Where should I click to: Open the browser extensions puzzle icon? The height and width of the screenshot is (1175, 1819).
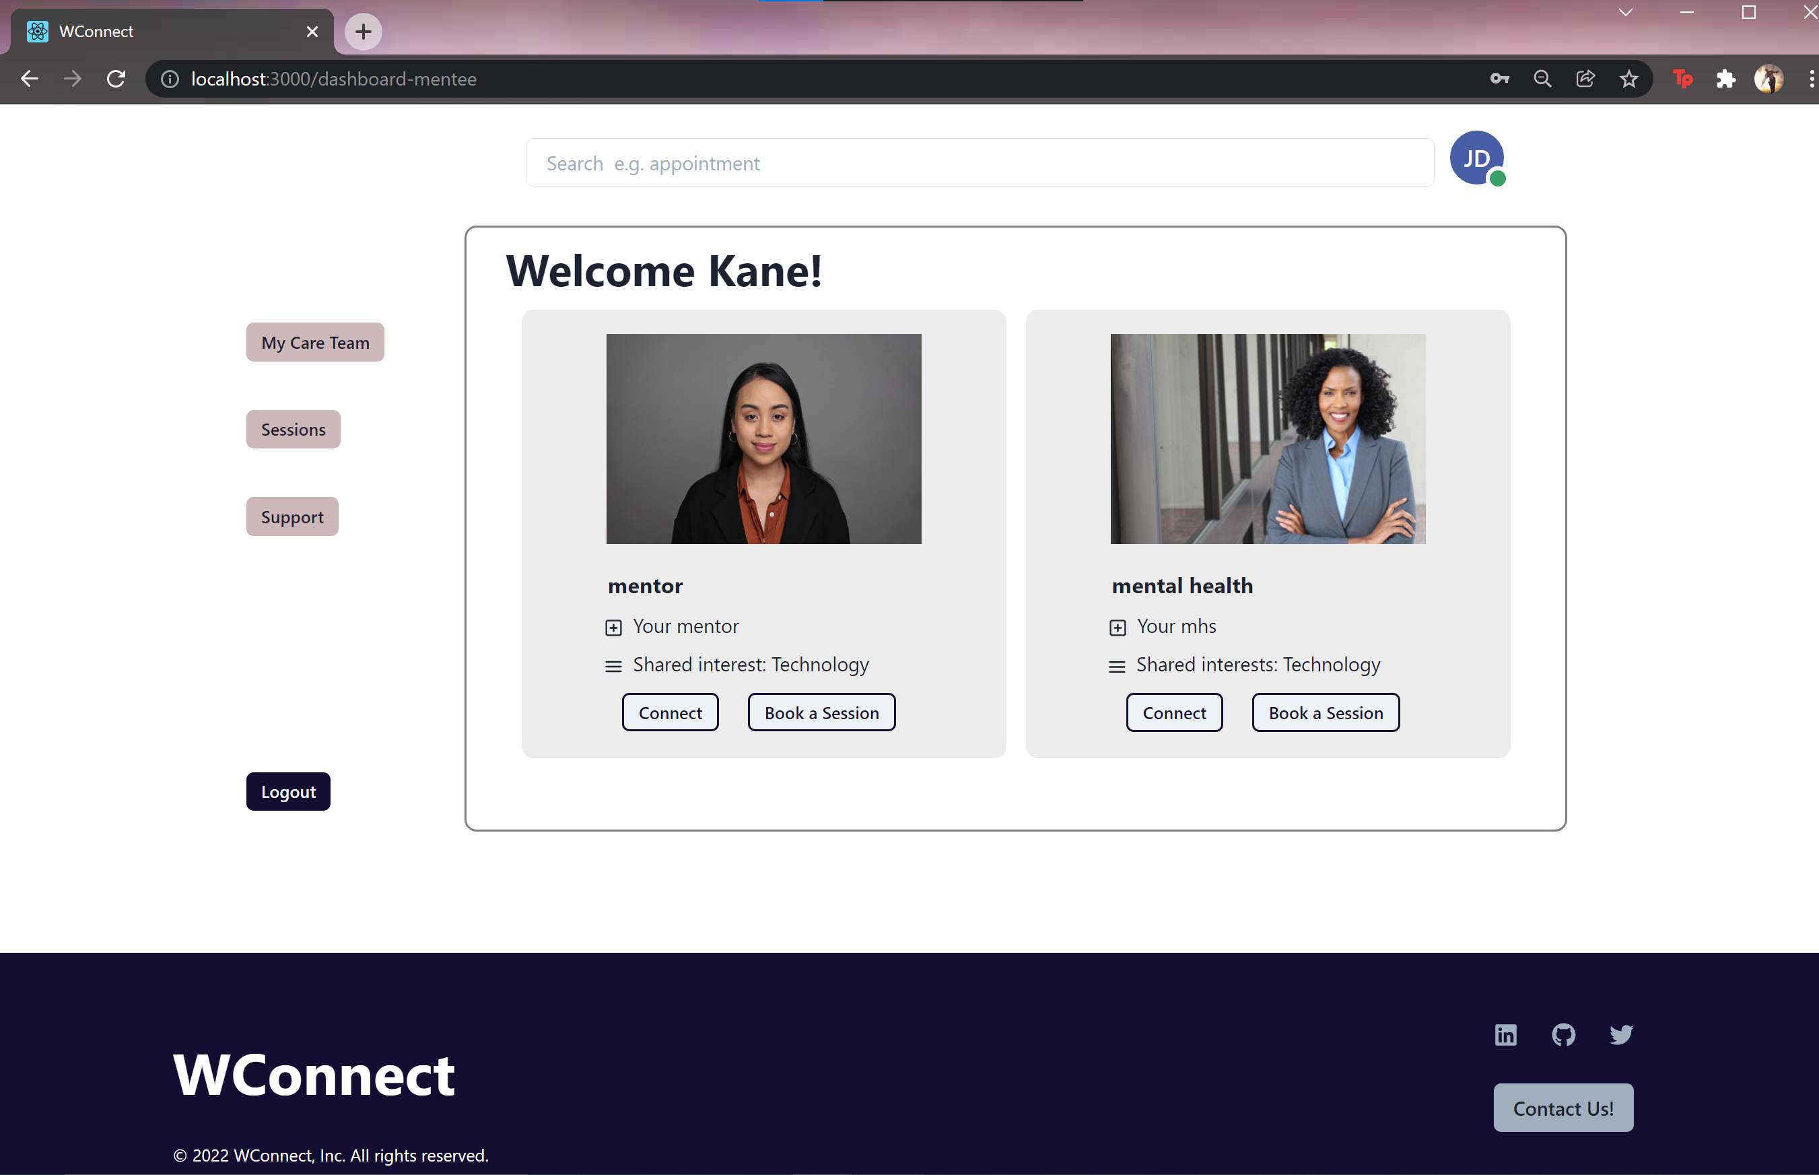coord(1725,79)
